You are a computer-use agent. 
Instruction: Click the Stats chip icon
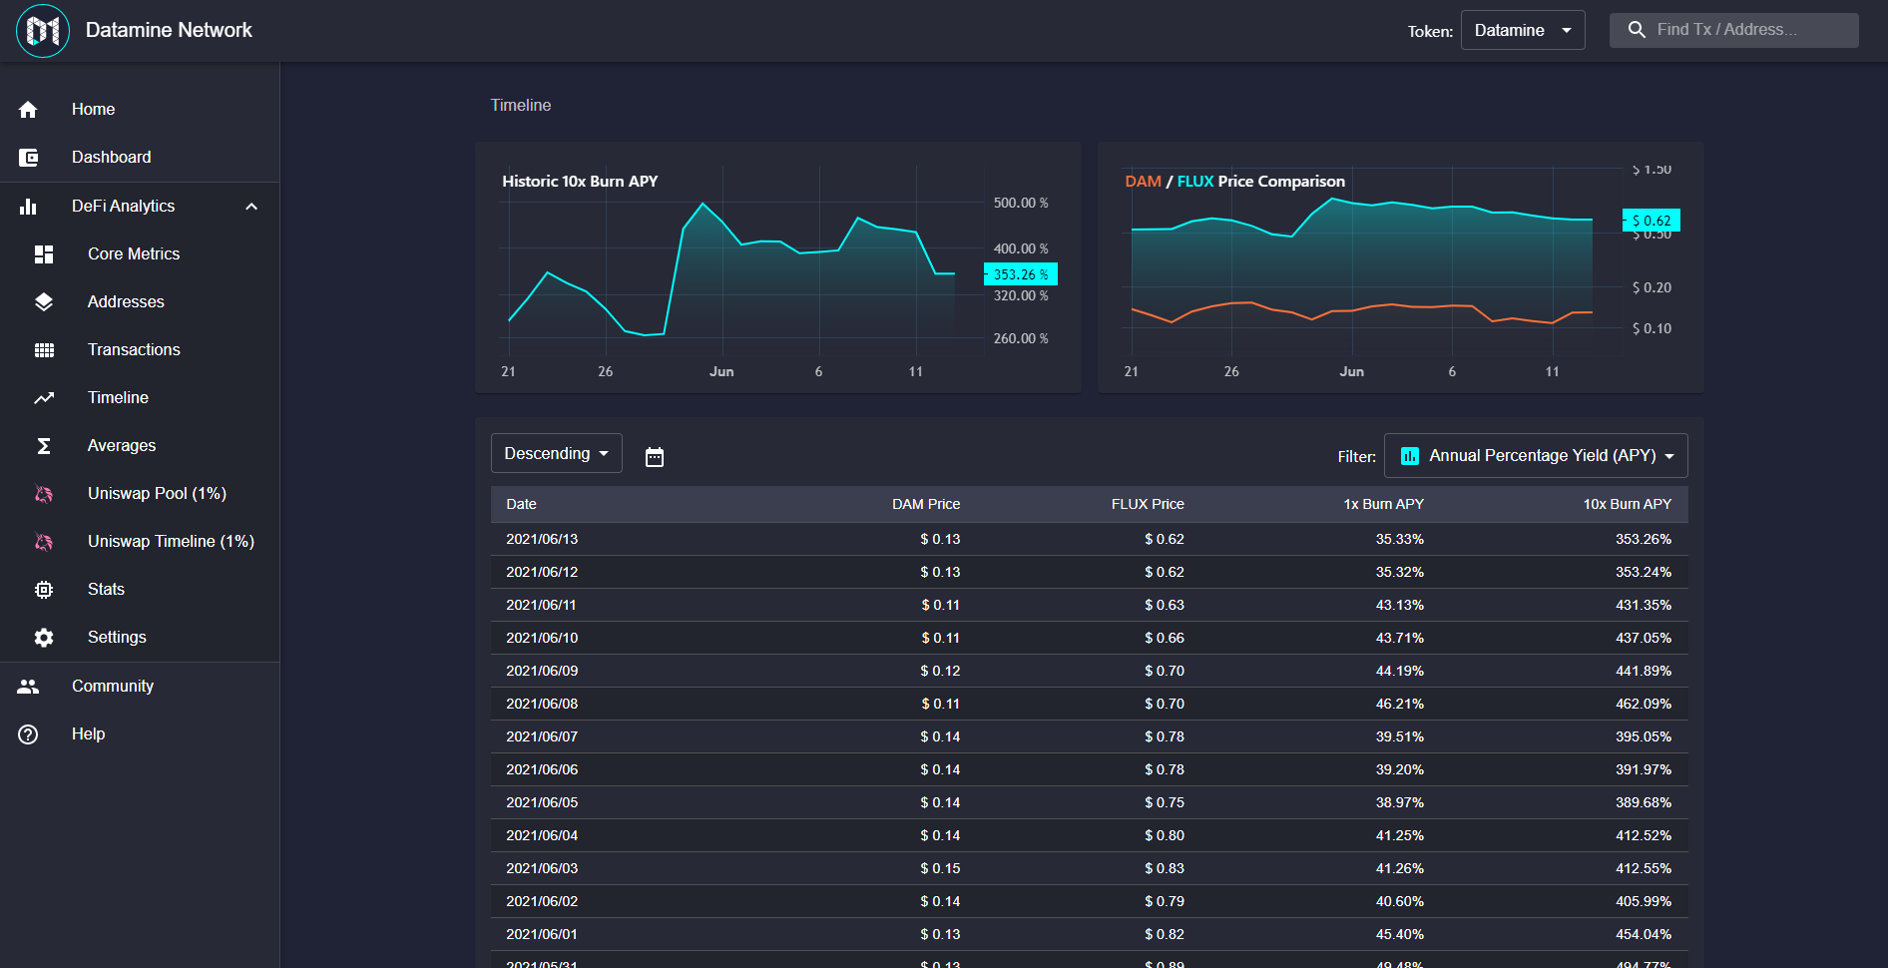click(44, 590)
